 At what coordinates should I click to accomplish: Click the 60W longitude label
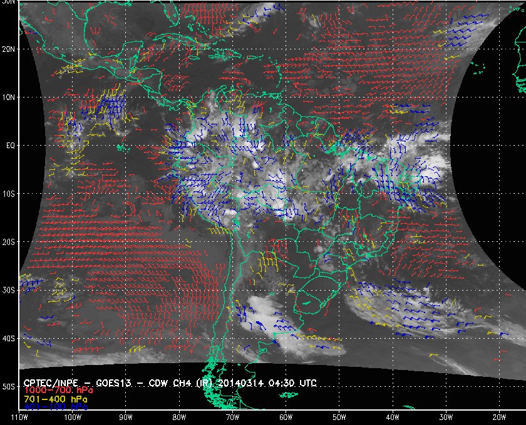point(286,417)
